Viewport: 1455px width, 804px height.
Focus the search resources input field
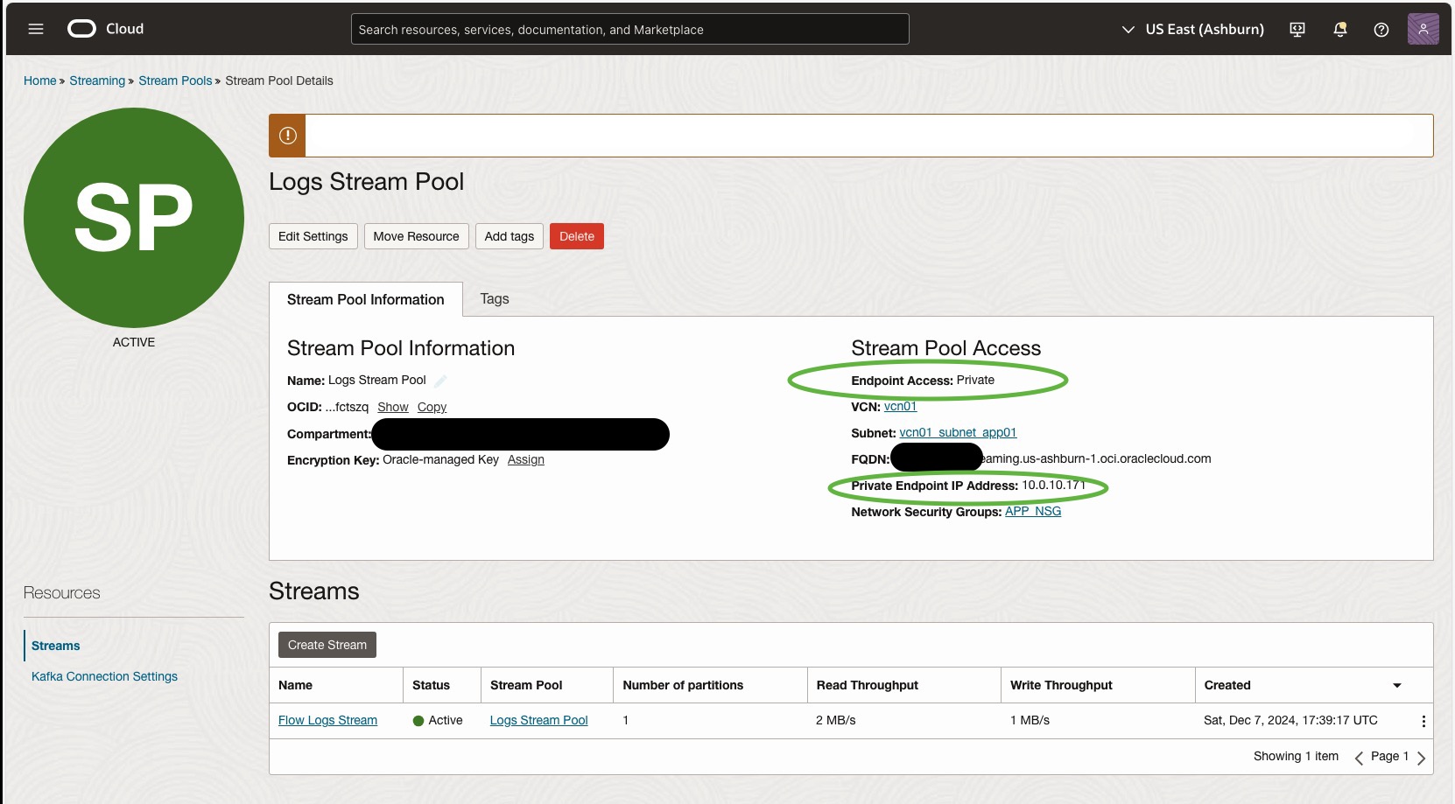[629, 29]
